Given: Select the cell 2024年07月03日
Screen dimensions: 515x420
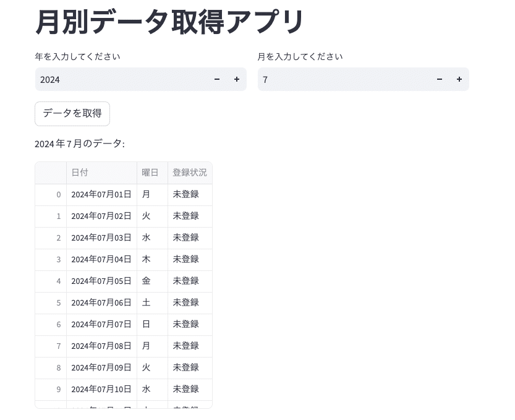Looking at the screenshot, I should click(101, 238).
